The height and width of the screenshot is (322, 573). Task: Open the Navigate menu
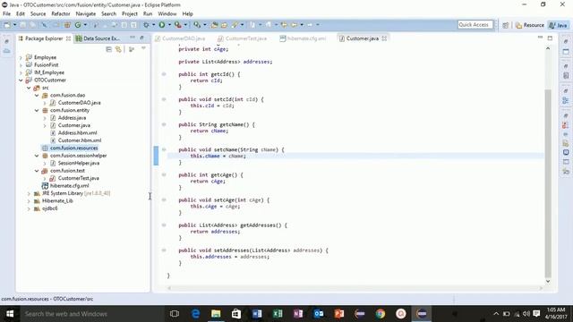tap(86, 14)
